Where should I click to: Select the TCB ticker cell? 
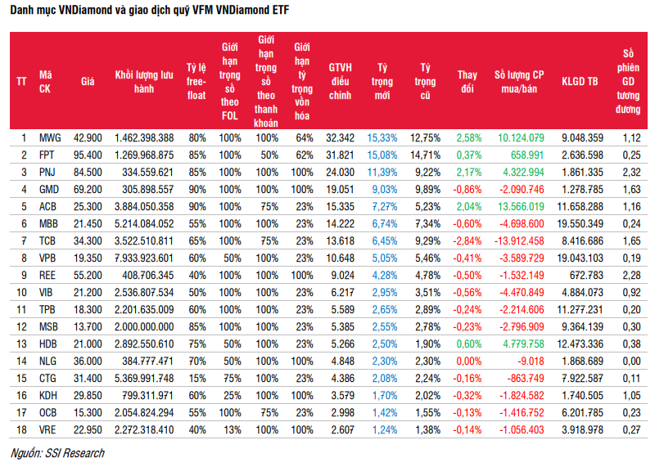pyautogui.click(x=47, y=241)
